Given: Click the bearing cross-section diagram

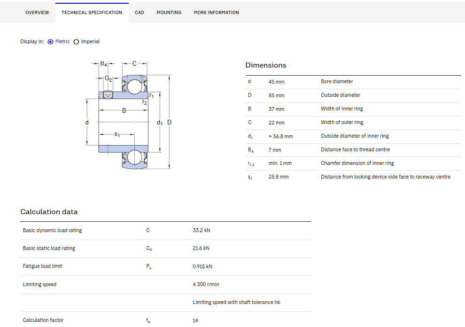Looking at the screenshot, I should pyautogui.click(x=129, y=115).
